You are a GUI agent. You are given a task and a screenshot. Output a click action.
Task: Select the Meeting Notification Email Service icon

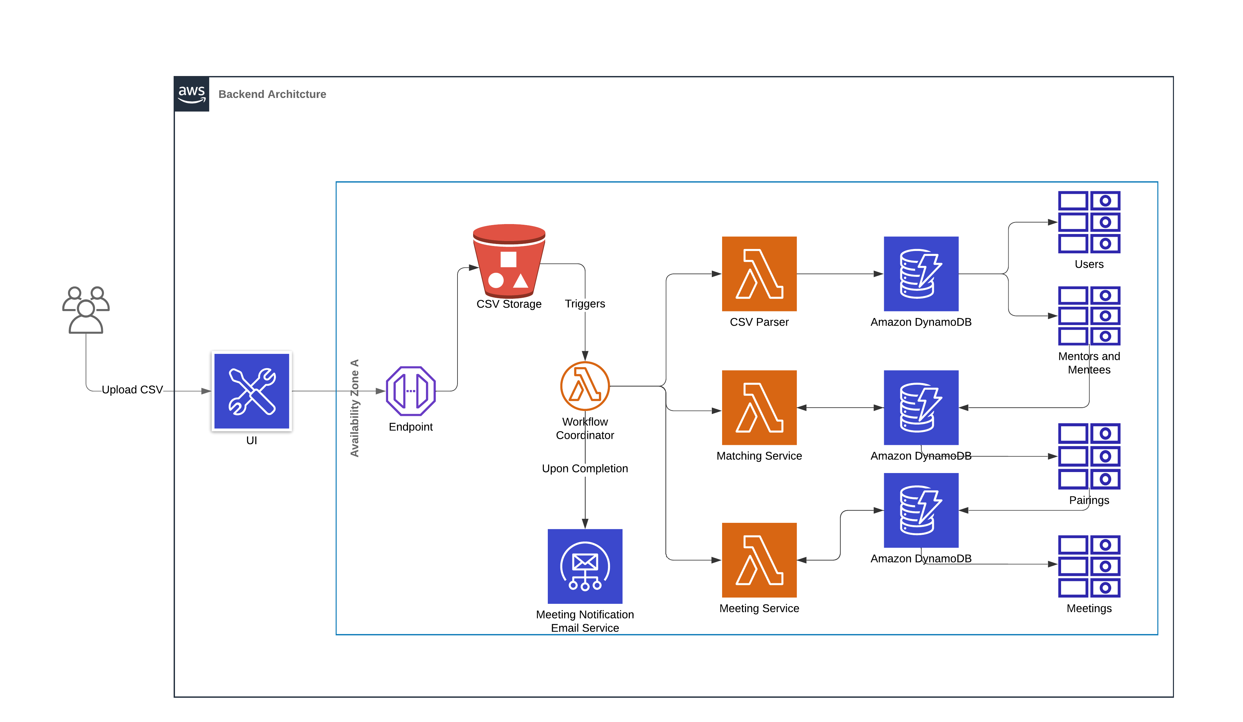pyautogui.click(x=585, y=566)
